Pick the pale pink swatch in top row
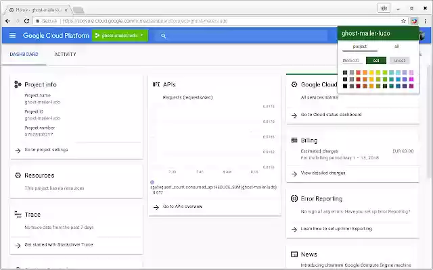433x270 pixels. tap(411, 72)
